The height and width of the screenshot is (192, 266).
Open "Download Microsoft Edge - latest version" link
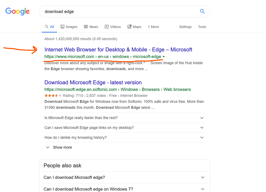93,82
